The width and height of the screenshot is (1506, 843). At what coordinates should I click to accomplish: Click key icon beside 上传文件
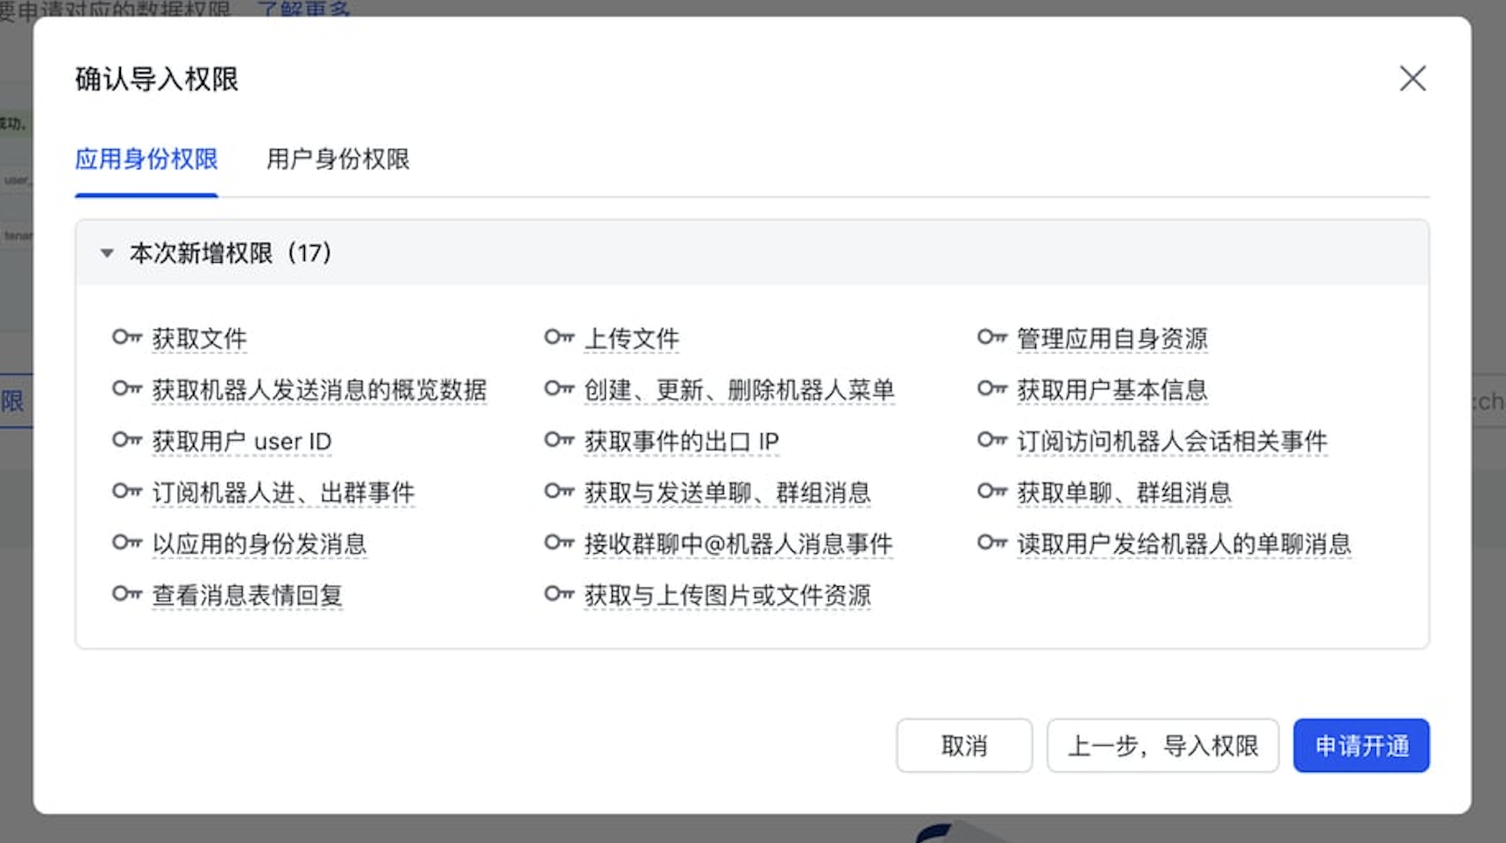(x=559, y=337)
